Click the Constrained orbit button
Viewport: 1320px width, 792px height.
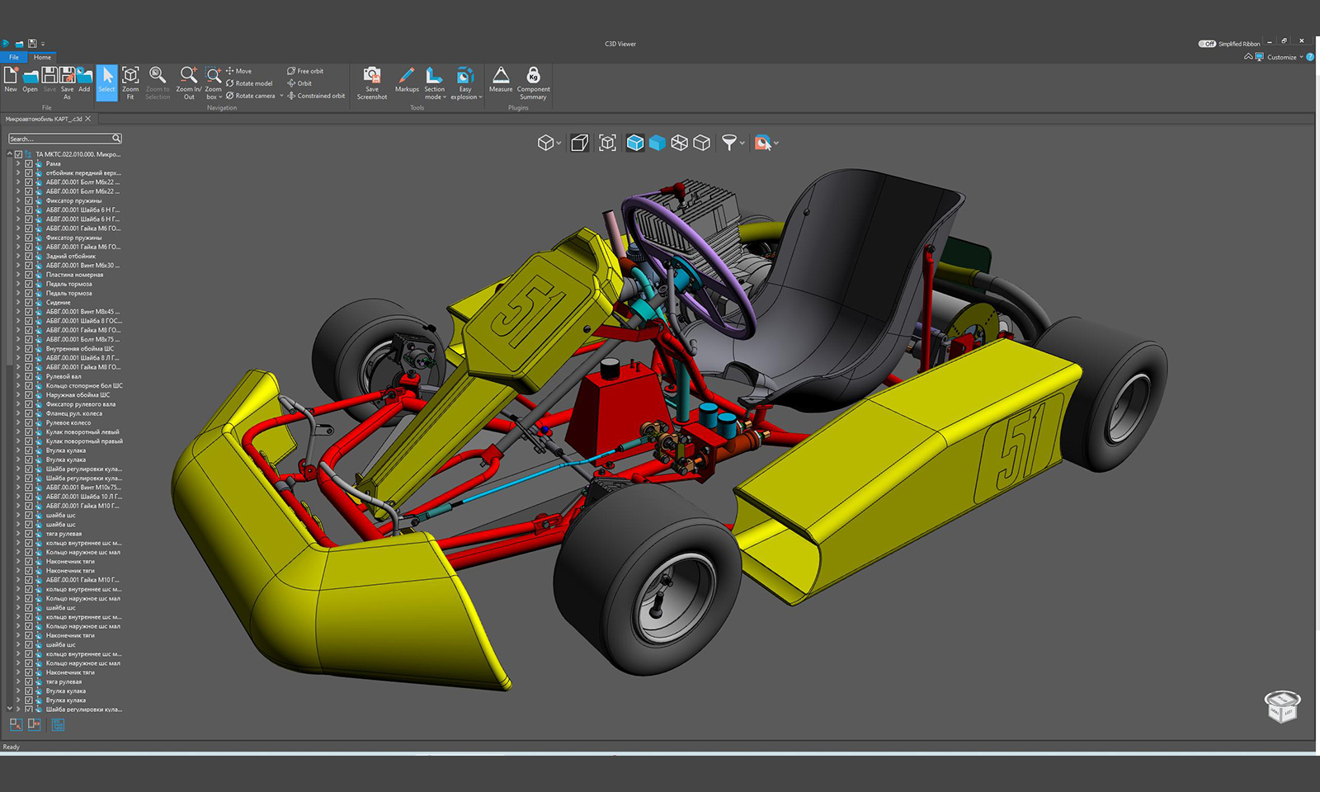316,96
